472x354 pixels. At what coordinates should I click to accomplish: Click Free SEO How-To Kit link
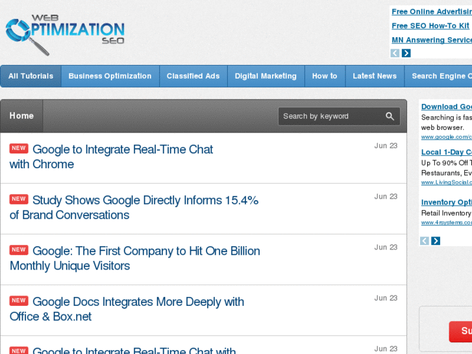pos(430,26)
